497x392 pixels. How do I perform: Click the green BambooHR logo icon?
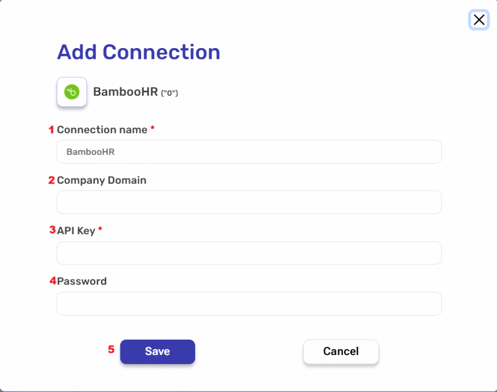[72, 92]
